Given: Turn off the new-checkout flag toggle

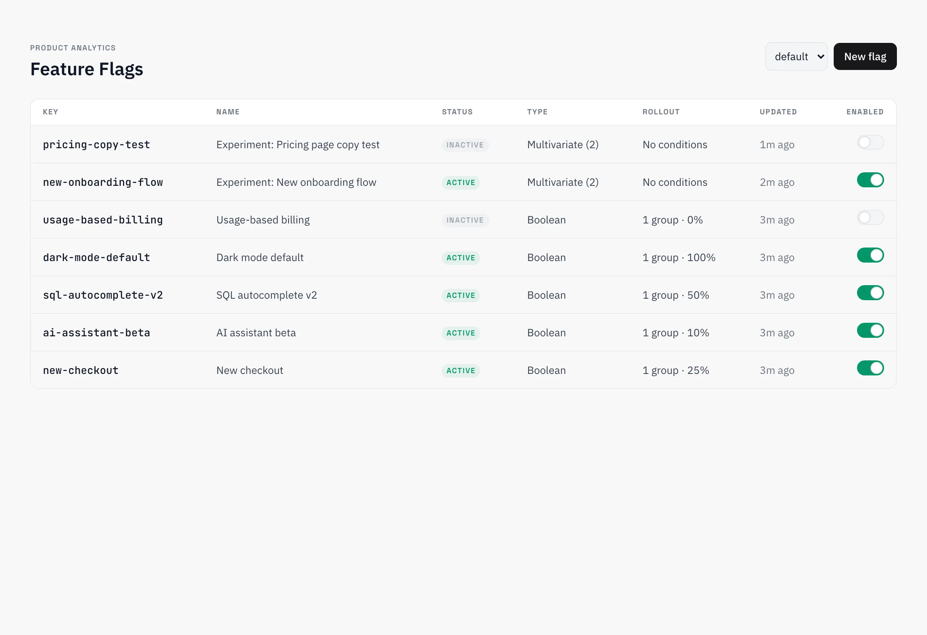Looking at the screenshot, I should [x=870, y=368].
